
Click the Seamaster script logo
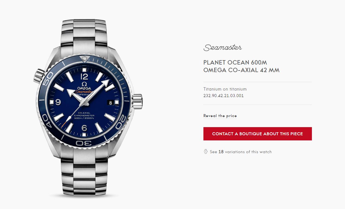point(223,48)
